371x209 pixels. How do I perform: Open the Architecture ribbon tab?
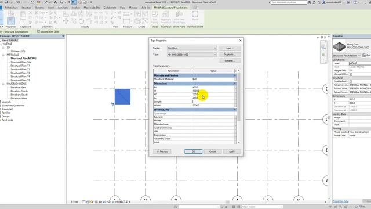pyautogui.click(x=11, y=8)
